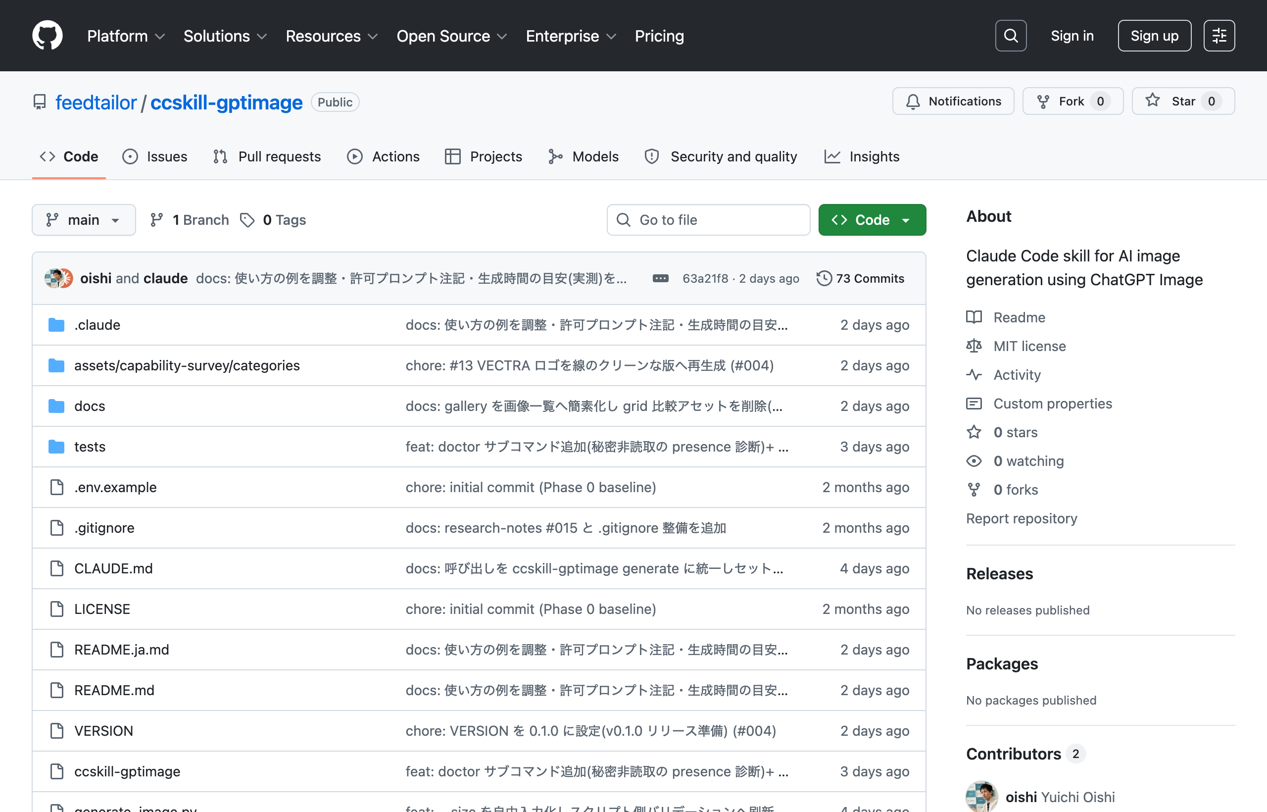
Task: Click the star icon next to 0 stars
Action: pyautogui.click(x=974, y=432)
